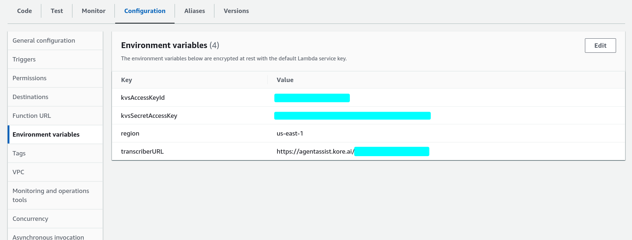Select Triggers in the sidebar
Image resolution: width=632 pixels, height=240 pixels.
coord(24,59)
